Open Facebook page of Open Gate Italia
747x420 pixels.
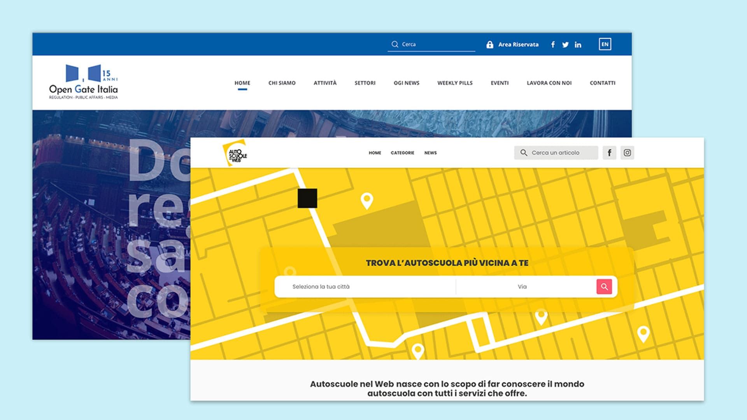pyautogui.click(x=552, y=45)
